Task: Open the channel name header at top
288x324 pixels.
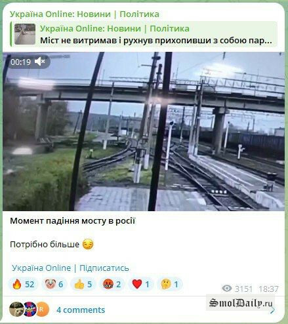Action: pos(85,14)
